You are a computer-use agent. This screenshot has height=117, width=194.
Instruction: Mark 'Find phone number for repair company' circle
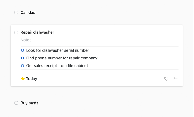point(22,58)
